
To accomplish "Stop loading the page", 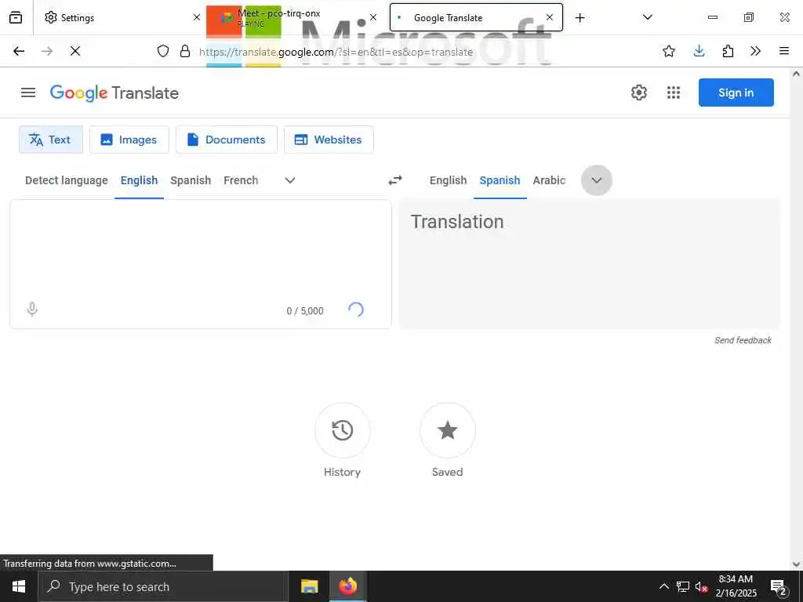I will 75,51.
